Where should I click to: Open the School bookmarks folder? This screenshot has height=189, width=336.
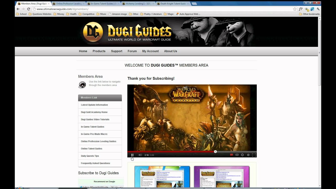point(21,14)
